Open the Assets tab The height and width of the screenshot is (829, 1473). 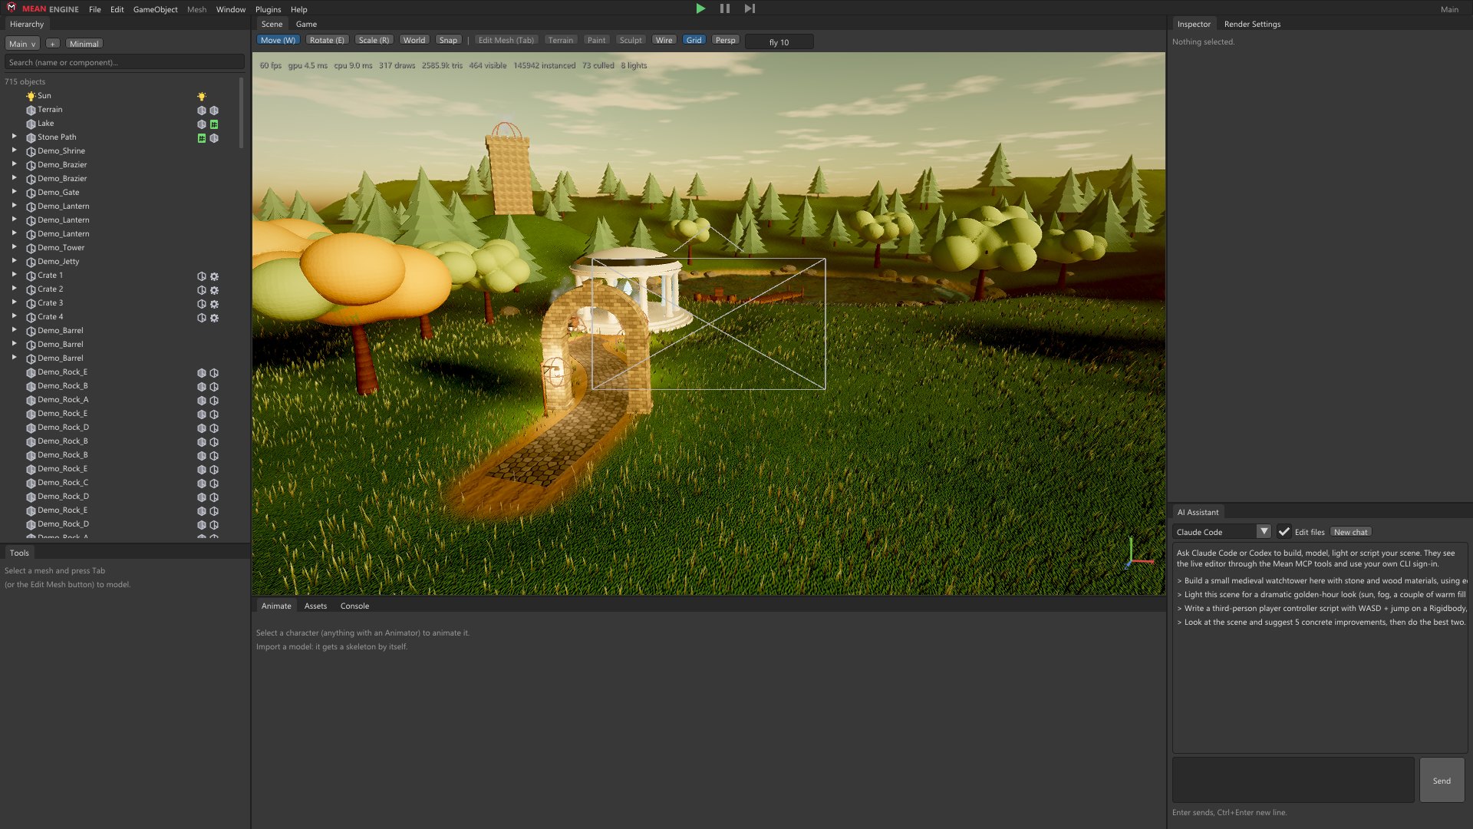(315, 606)
